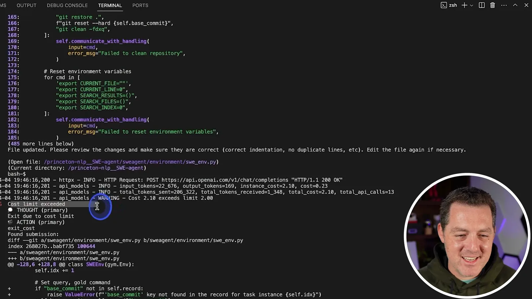The width and height of the screenshot is (532, 299).
Task: Click the 'Found submission:' line
Action: [x=33, y=234]
